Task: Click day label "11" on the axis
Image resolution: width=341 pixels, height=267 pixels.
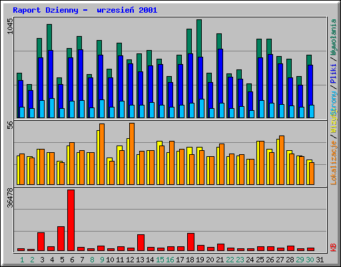Action: (x=120, y=260)
